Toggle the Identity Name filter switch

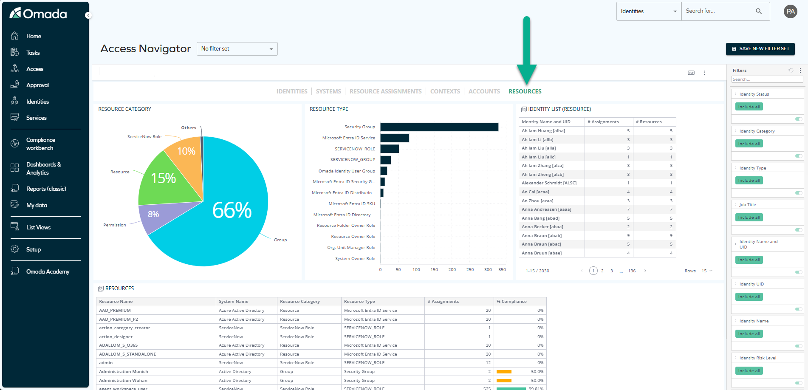(799, 346)
